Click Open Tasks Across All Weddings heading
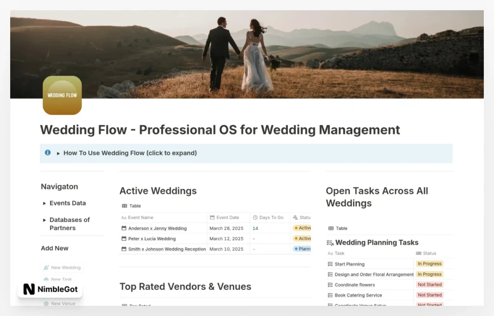Screen dimensions: 494x316 pyautogui.click(x=377, y=197)
